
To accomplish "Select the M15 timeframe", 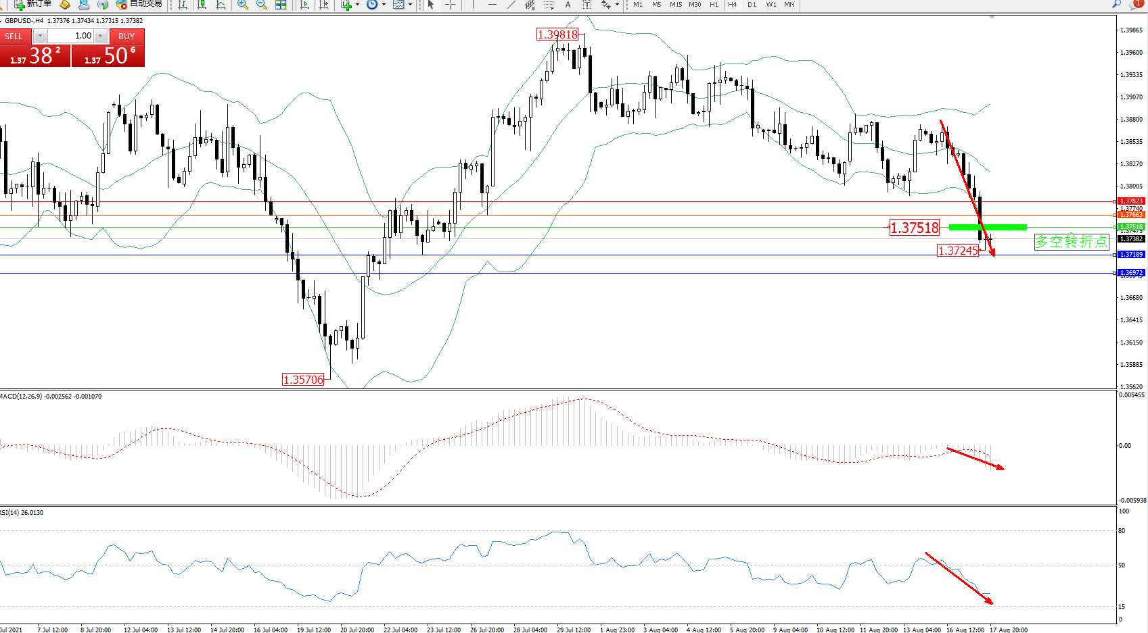I will 675,5.
